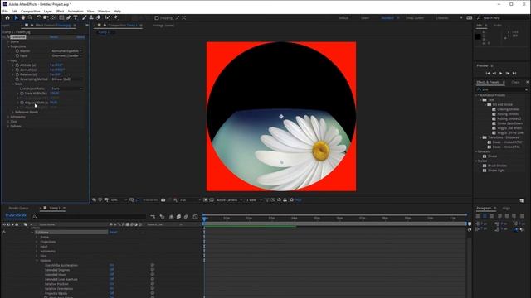Screen dimensions: 531x298
Task: Select the Camera tool
Action: (46, 17)
